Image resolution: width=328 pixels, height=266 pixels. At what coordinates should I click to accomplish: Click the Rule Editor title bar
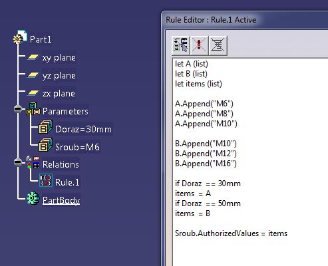pyautogui.click(x=245, y=20)
